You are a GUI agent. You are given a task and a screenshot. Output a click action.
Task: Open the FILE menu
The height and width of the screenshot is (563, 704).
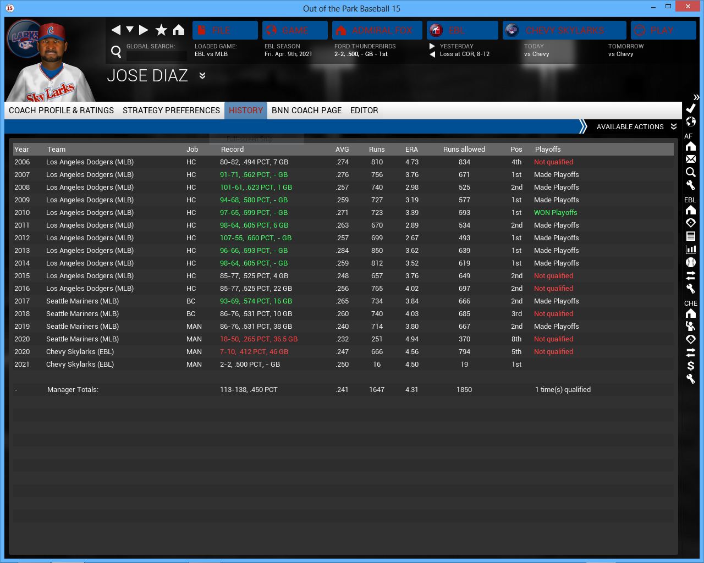point(225,30)
